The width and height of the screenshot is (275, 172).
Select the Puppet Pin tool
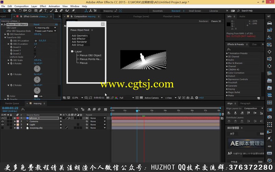73,11
